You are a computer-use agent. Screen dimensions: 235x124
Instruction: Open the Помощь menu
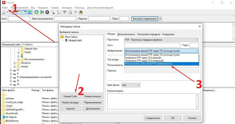pos(79,8)
